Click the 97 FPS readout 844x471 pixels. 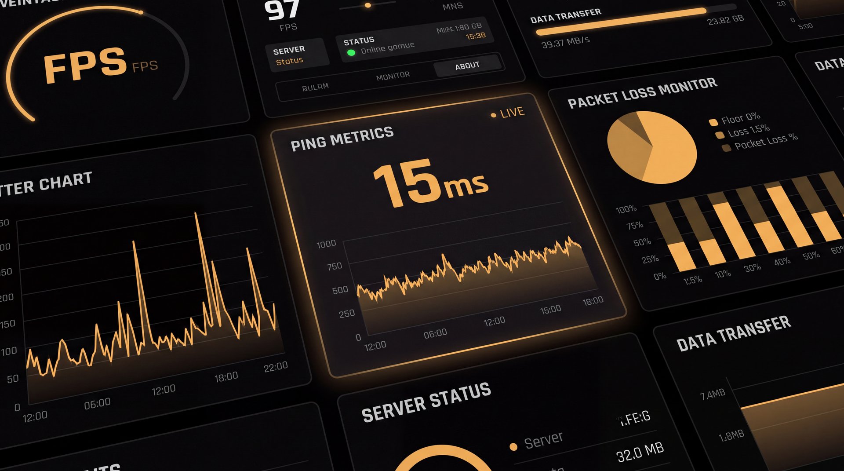coord(282,15)
